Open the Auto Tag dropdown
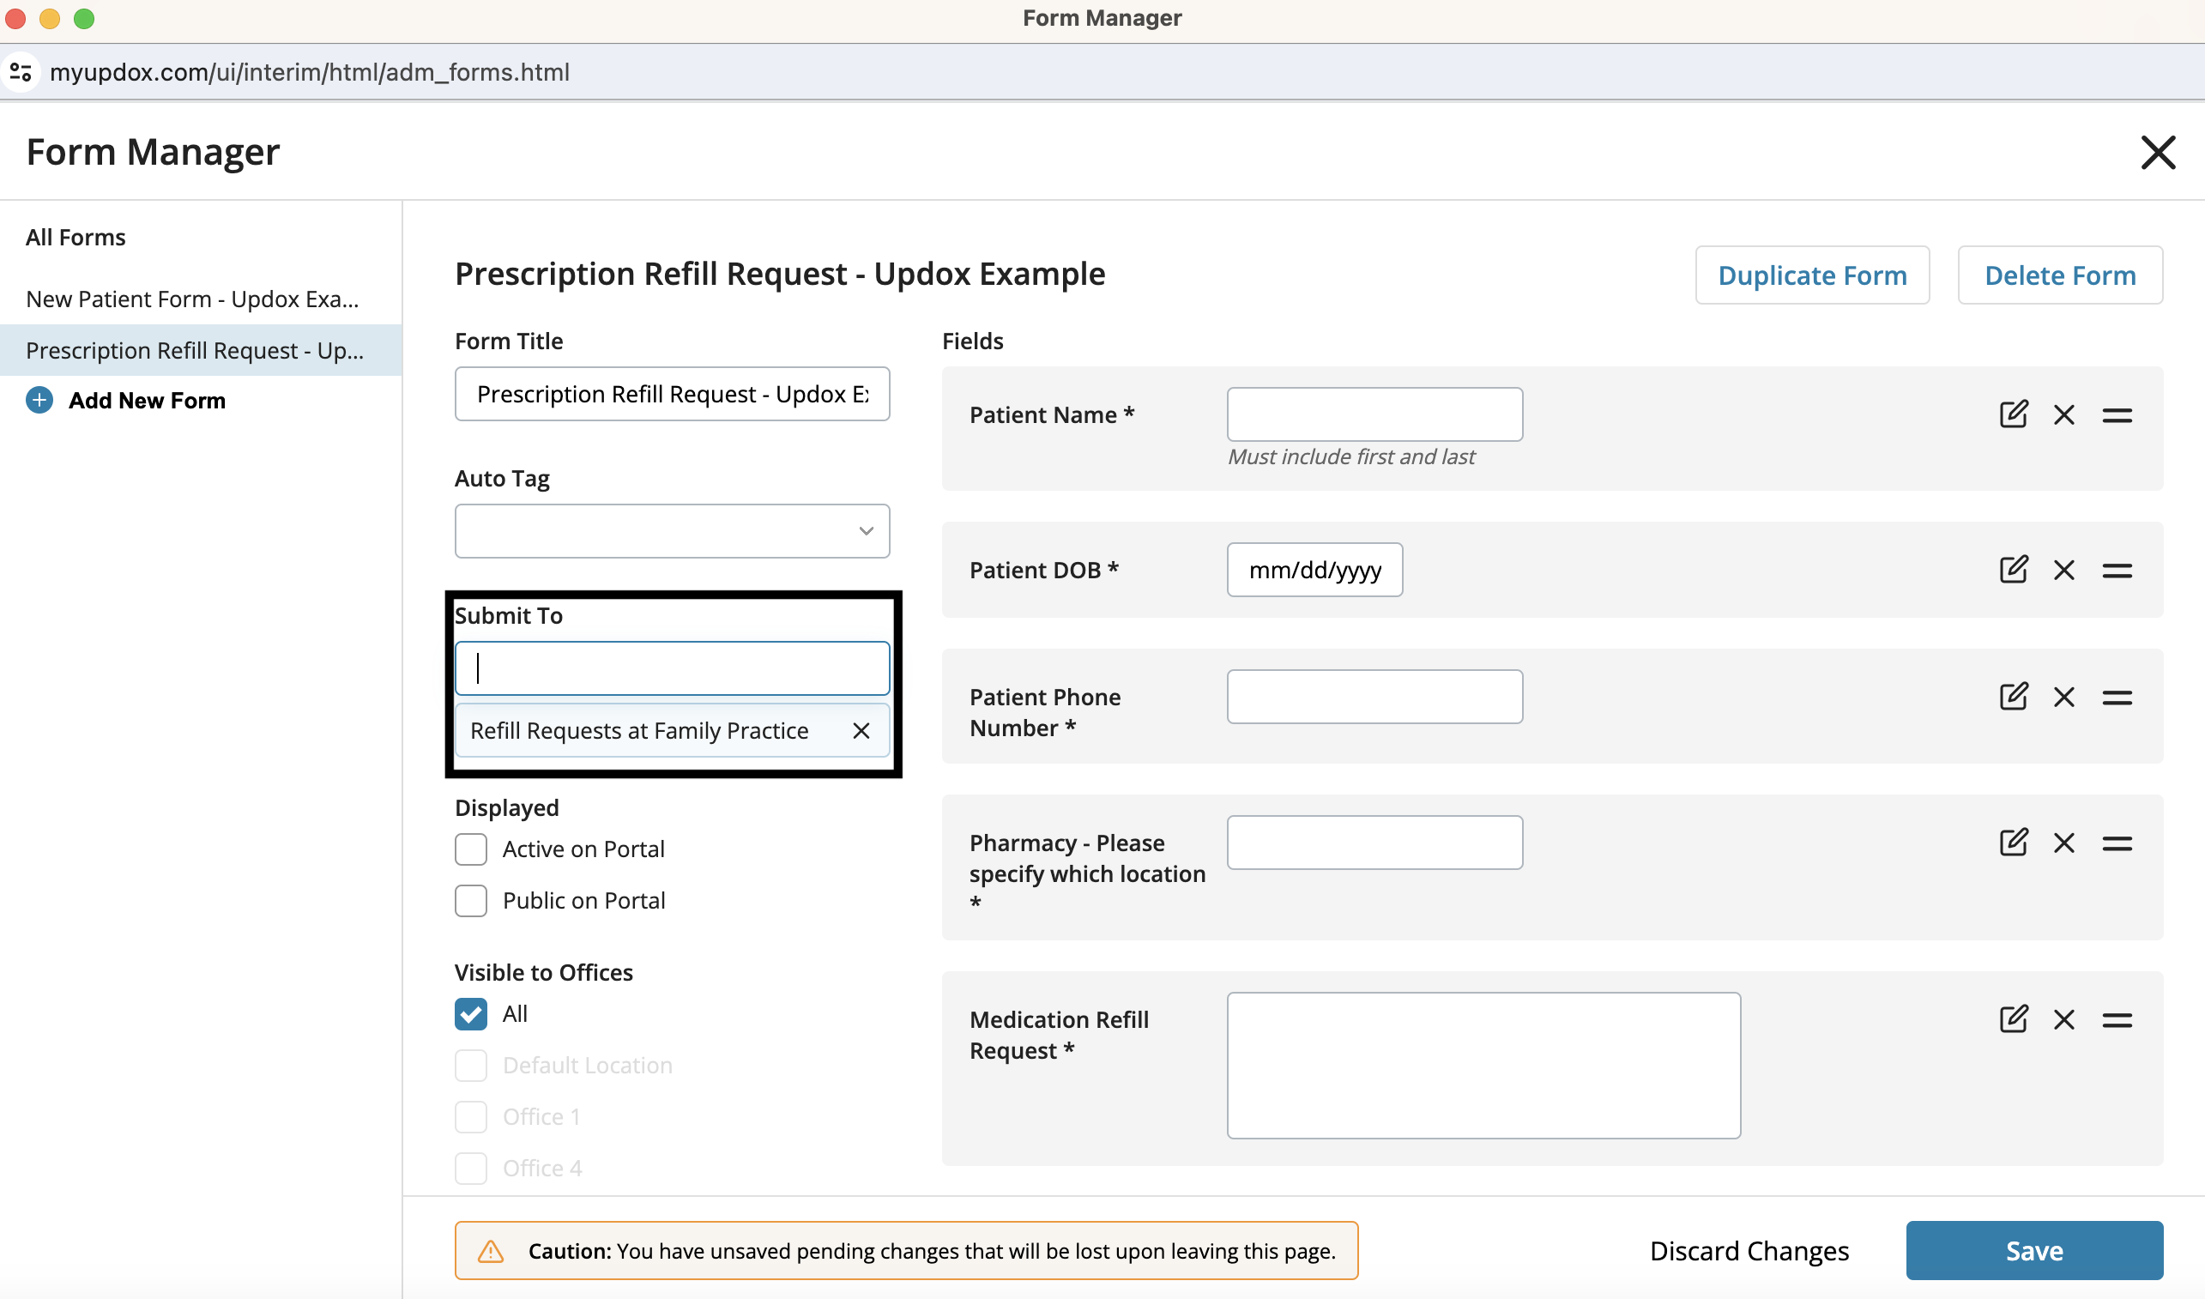 click(x=672, y=530)
